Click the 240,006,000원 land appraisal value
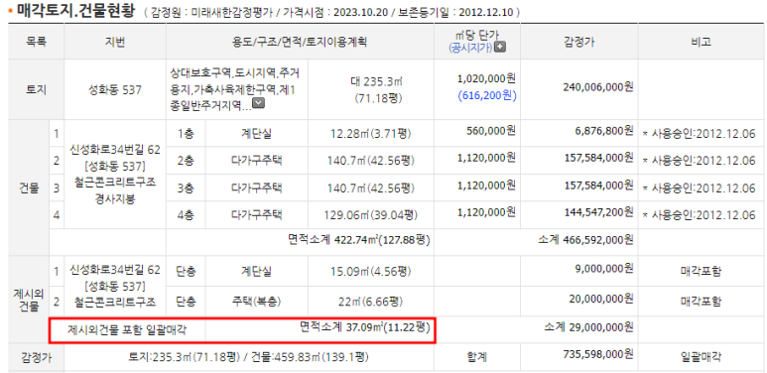Viewport: 767px width, 373px height. pos(598,87)
